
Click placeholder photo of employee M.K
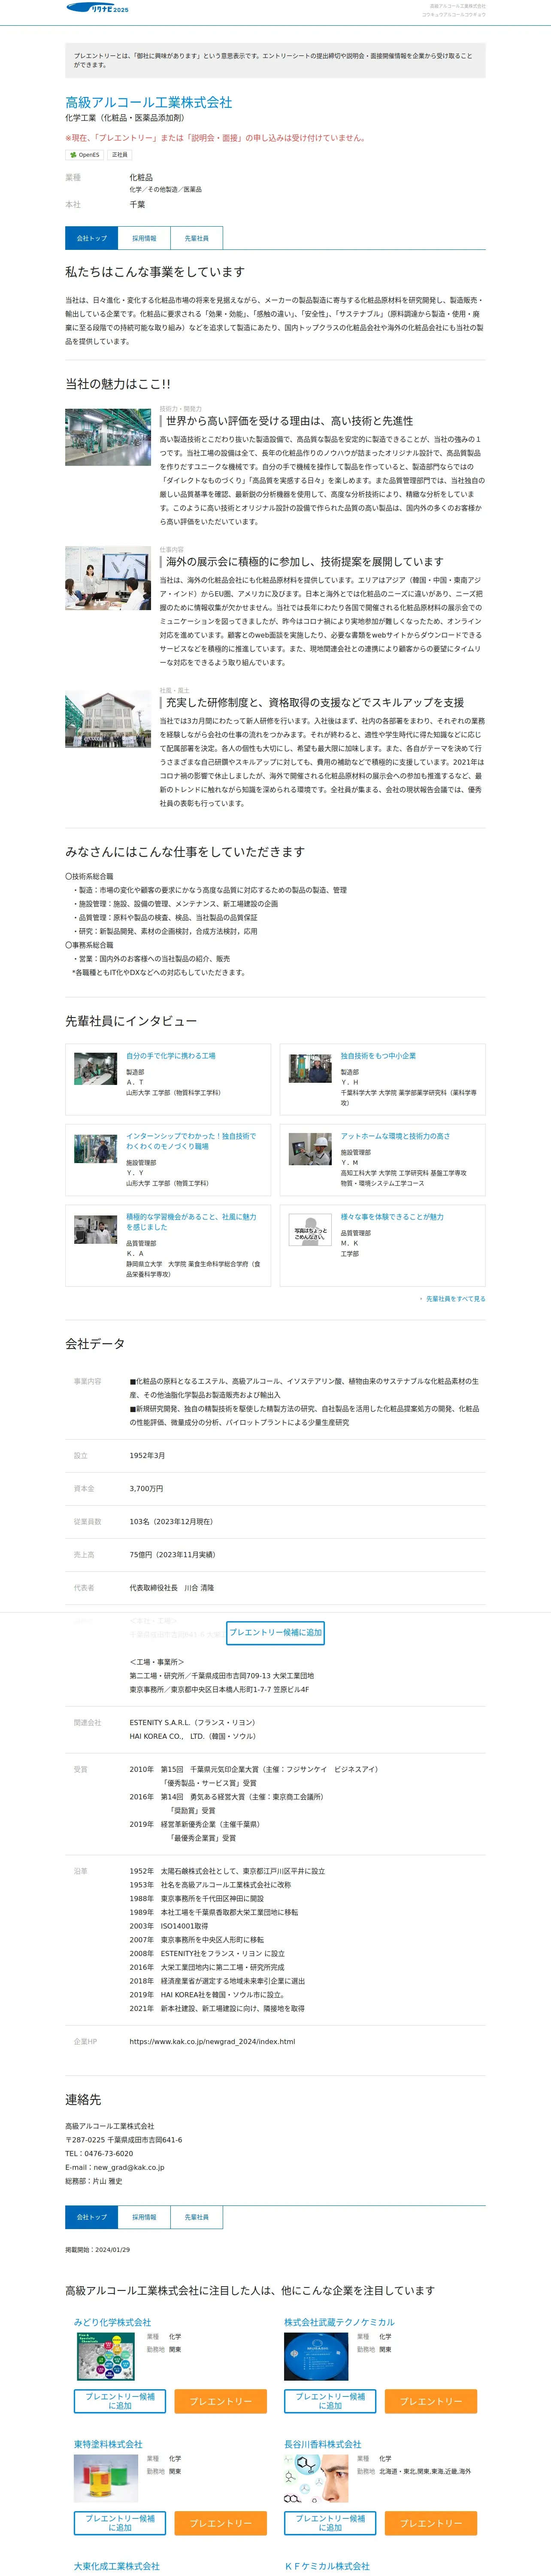(310, 1230)
